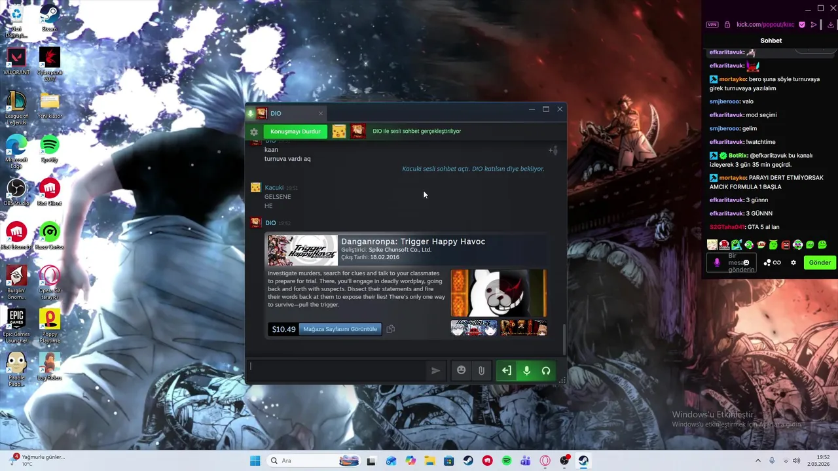
Task: Open Spotify from the taskbar
Action: 506,461
